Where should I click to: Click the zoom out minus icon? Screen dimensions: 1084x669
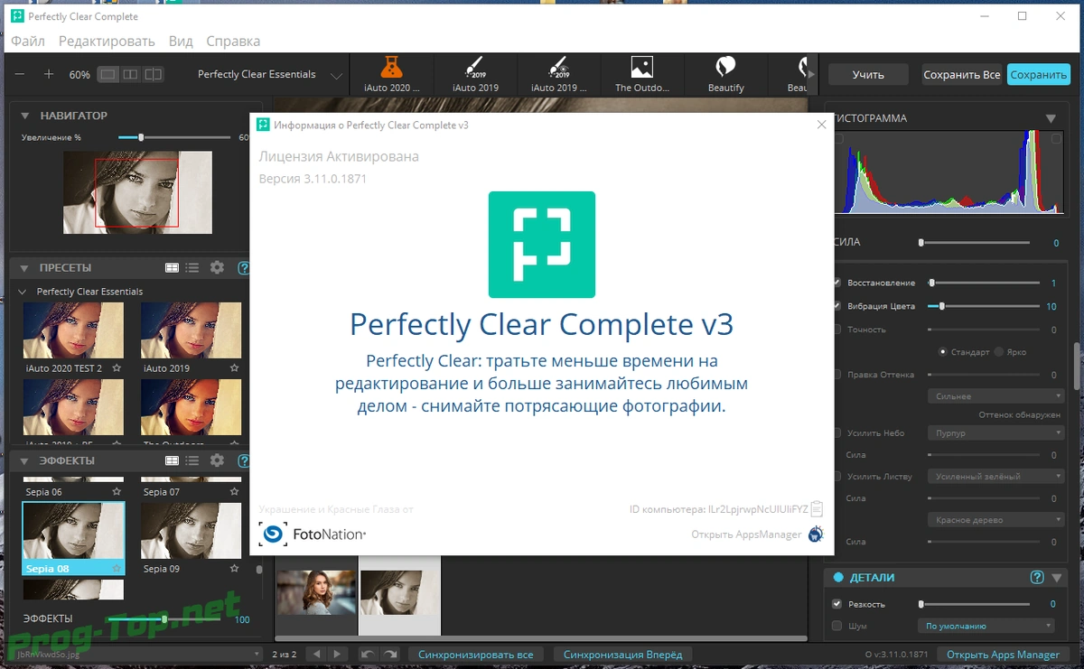click(x=20, y=74)
